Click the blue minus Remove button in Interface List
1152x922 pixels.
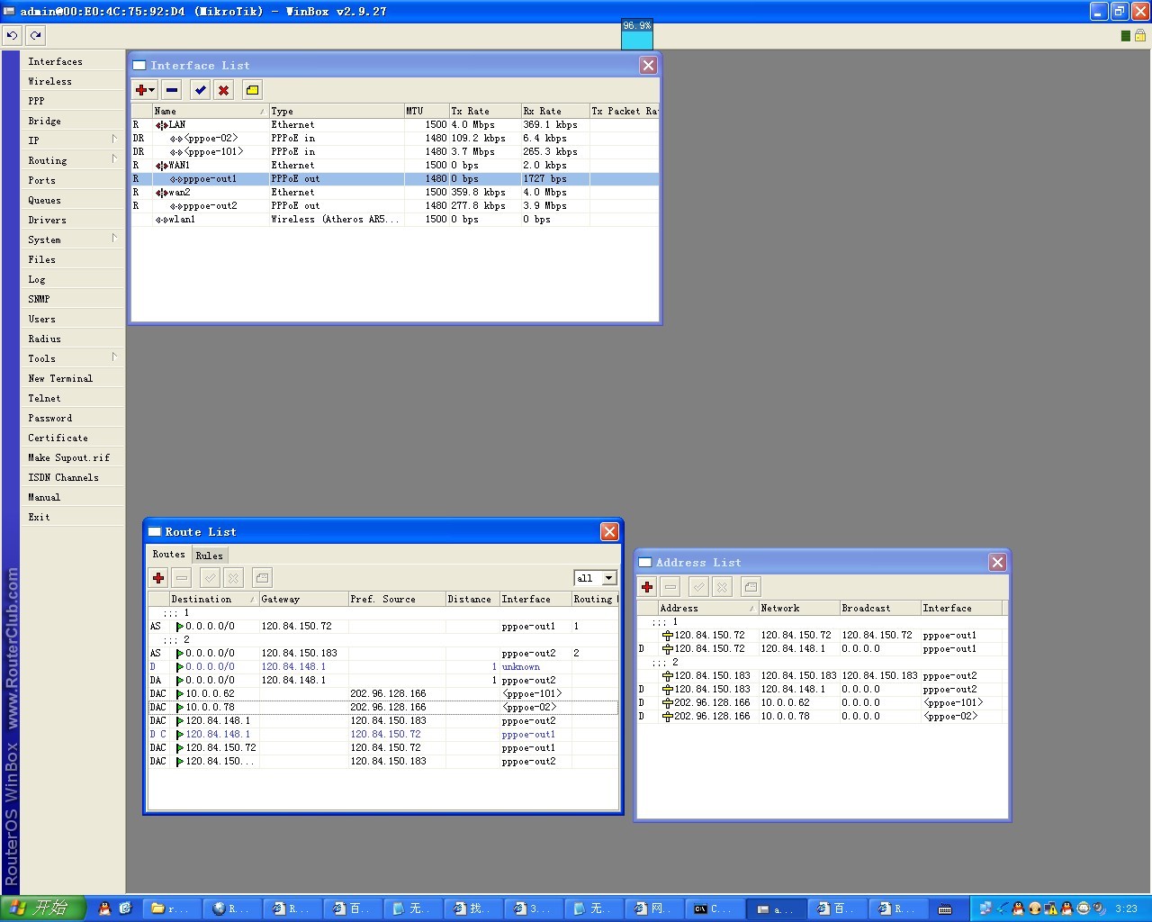click(x=172, y=90)
